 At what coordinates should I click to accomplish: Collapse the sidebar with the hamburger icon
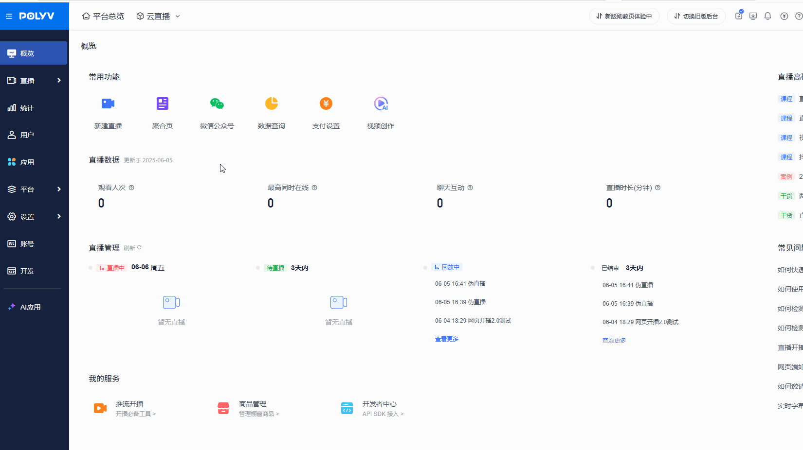(x=9, y=16)
